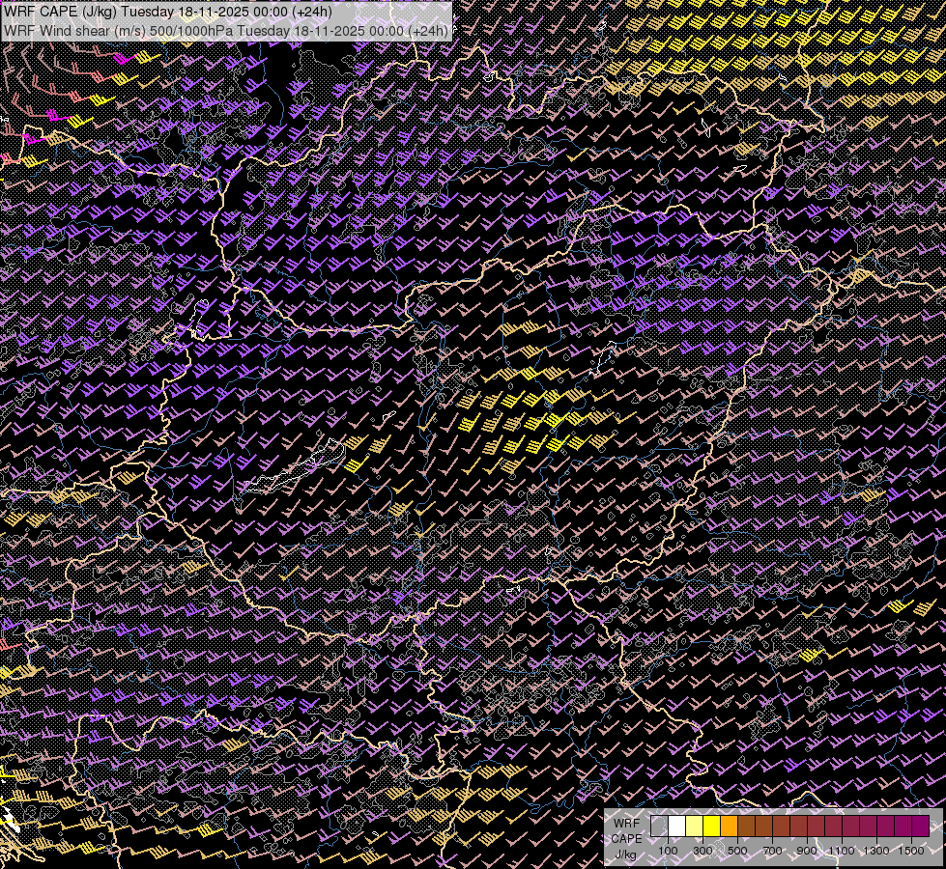
Task: Click the bright yellow legend swatch
Action: (711, 827)
